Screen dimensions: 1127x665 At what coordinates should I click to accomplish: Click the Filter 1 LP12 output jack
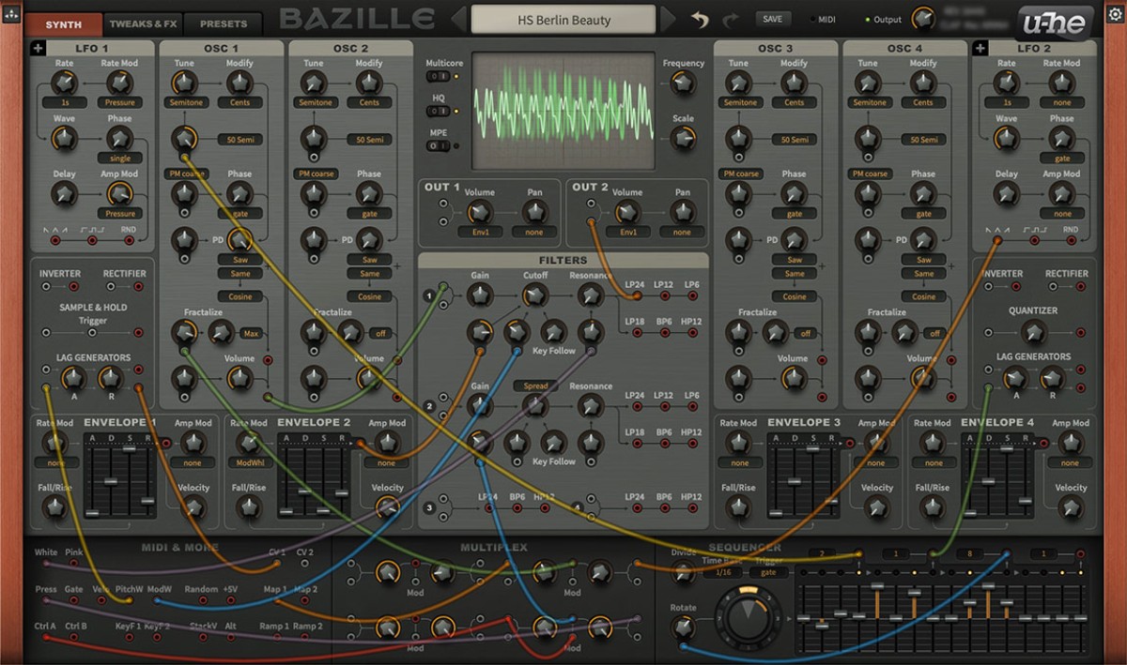(x=664, y=296)
